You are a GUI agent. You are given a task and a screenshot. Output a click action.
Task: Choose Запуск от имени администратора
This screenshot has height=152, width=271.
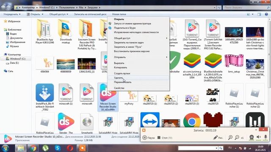pyautogui.click(x=133, y=24)
